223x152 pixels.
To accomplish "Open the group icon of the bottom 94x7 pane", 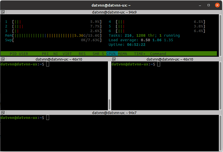I will (3, 113).
